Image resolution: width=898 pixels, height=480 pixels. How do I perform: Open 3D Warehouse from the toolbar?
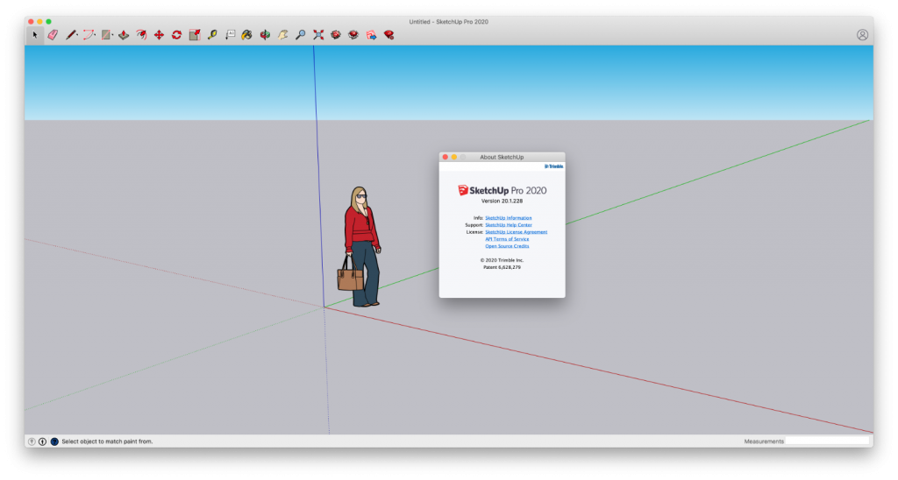coord(336,35)
